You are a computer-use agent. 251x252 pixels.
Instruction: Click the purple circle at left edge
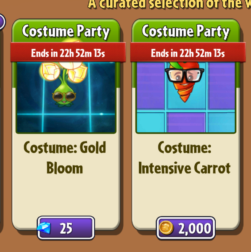click(2, 22)
